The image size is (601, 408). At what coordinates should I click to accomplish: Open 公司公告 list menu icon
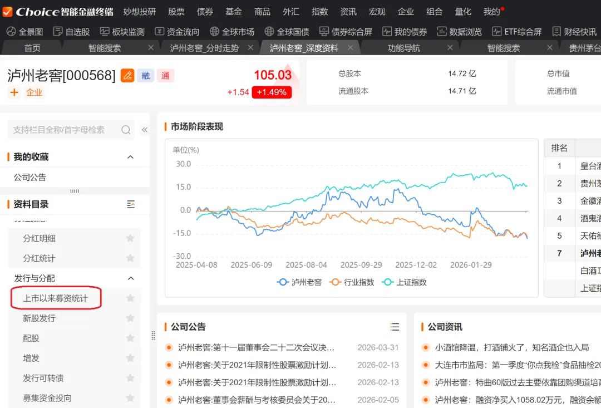tap(395, 327)
